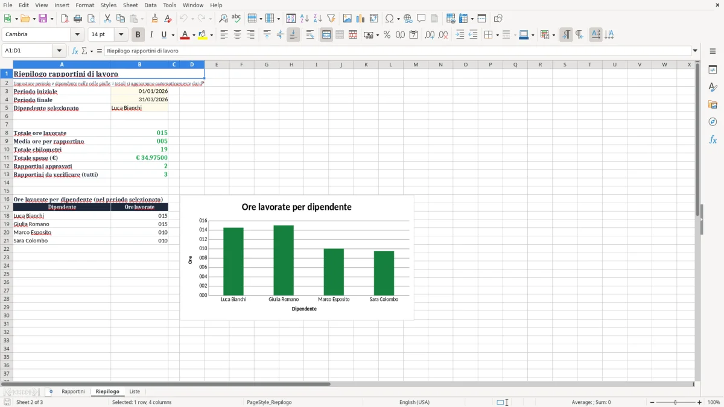Toggle Italic formatting
This screenshot has height=407, width=724.
151,35
